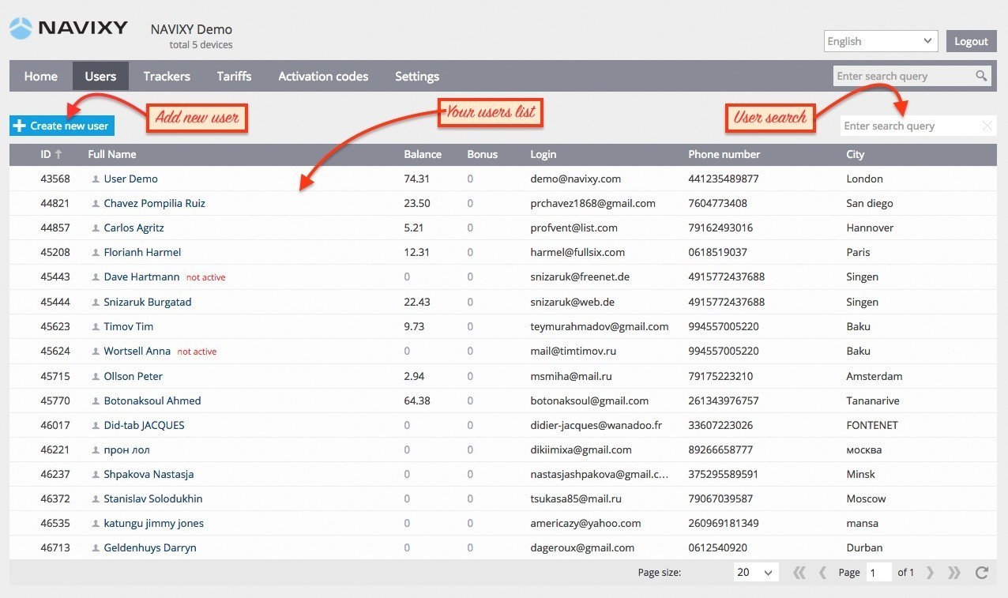
Task: Click user icon beside Ollson Peter
Action: (96, 377)
